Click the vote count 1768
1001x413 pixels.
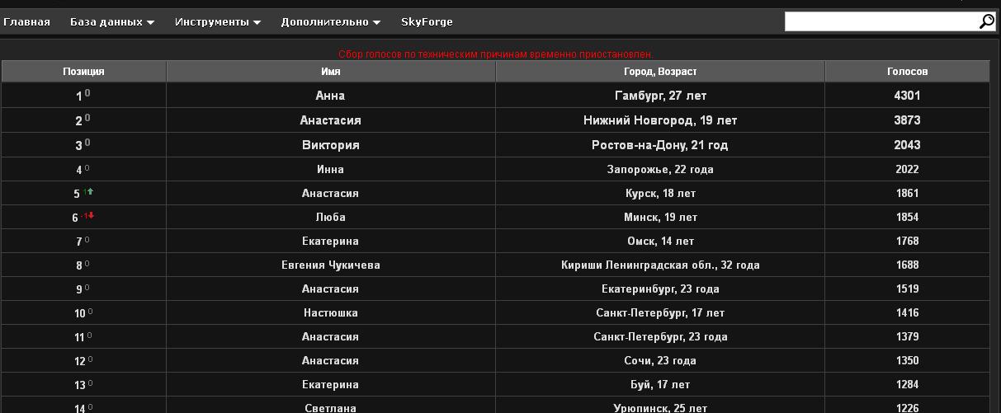tap(907, 241)
